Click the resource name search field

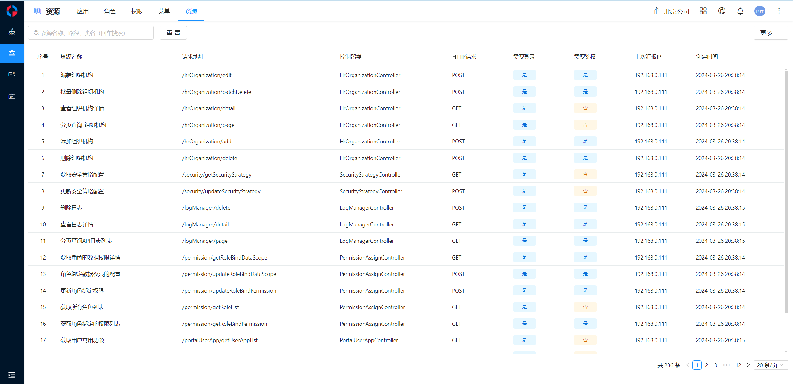pos(91,33)
